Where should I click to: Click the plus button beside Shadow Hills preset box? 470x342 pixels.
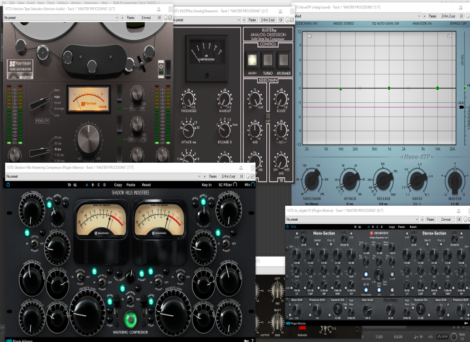[x=204, y=177]
